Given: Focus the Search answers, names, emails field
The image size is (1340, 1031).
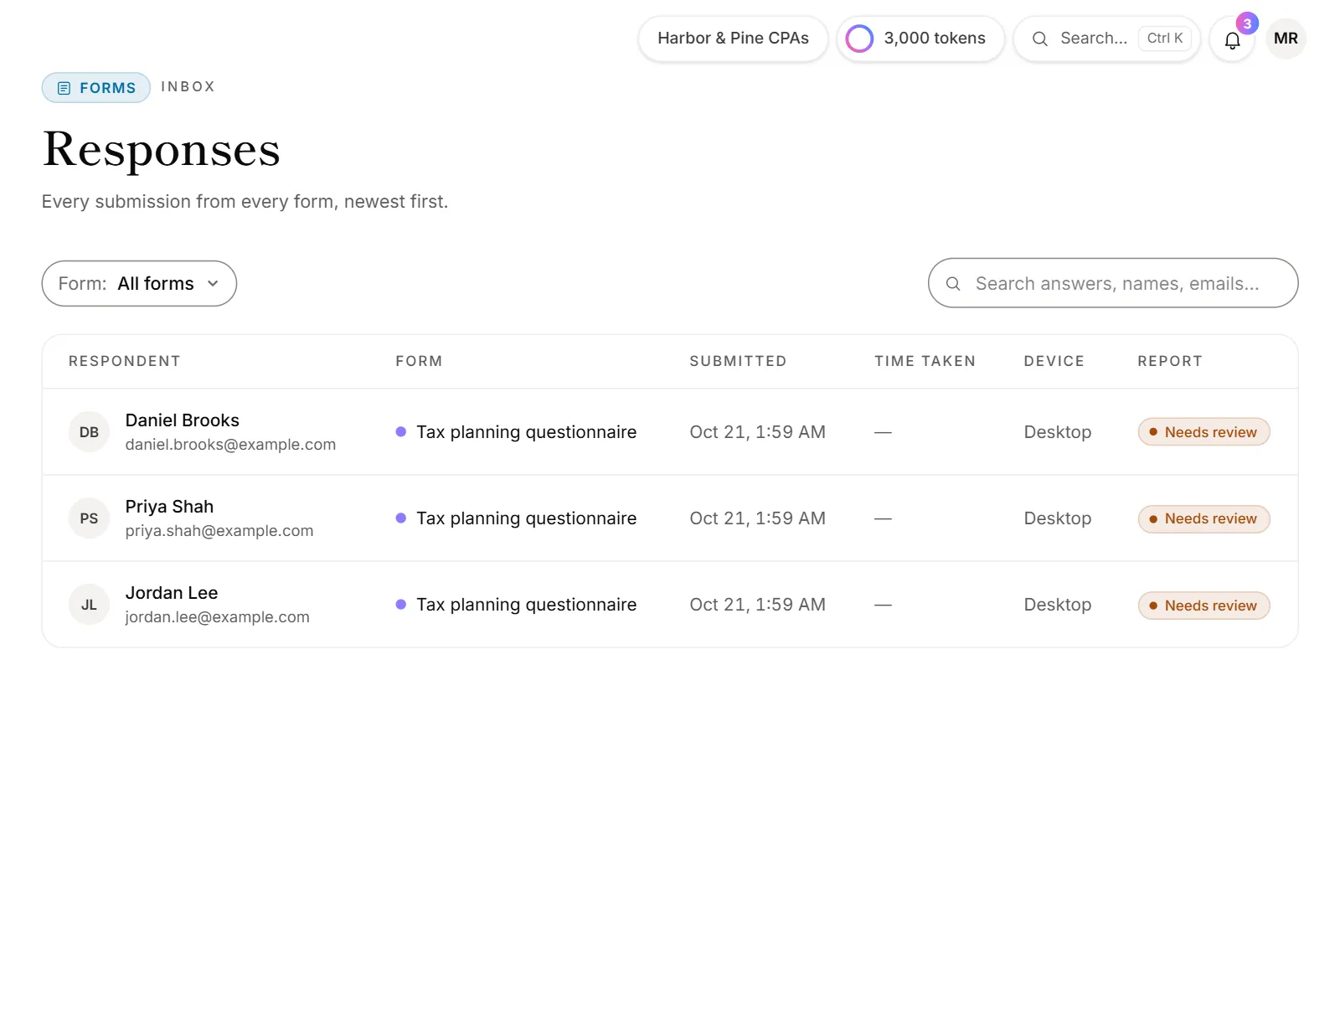Looking at the screenshot, I should click(1113, 283).
